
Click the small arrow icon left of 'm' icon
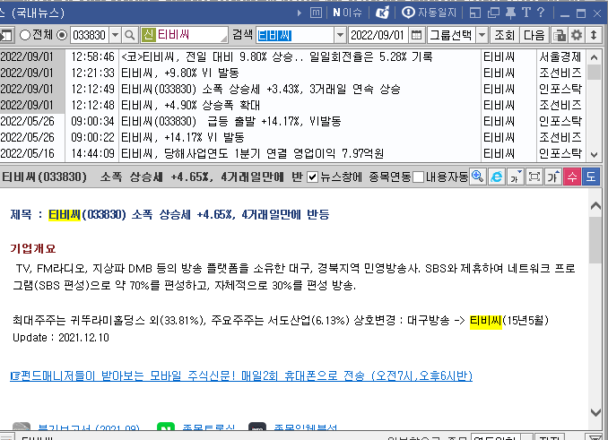coord(299,13)
